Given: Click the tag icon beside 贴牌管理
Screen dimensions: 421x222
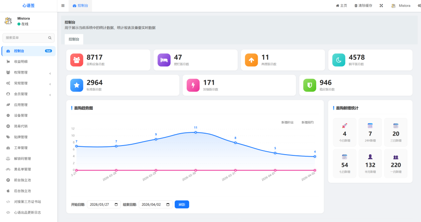Looking at the screenshot, I should 8,137.
